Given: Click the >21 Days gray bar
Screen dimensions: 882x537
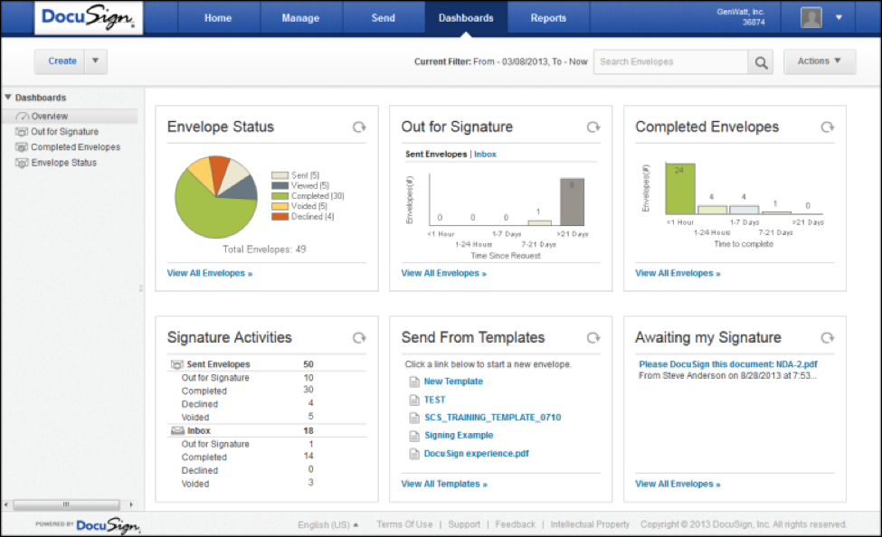Looking at the screenshot, I should (572, 202).
